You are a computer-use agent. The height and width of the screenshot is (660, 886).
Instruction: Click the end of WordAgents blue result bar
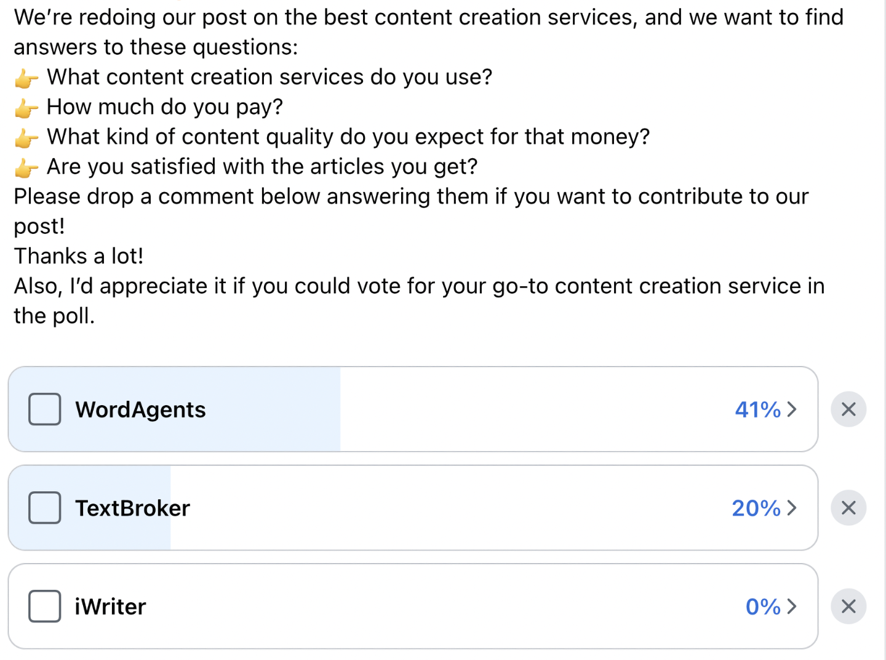pos(337,409)
